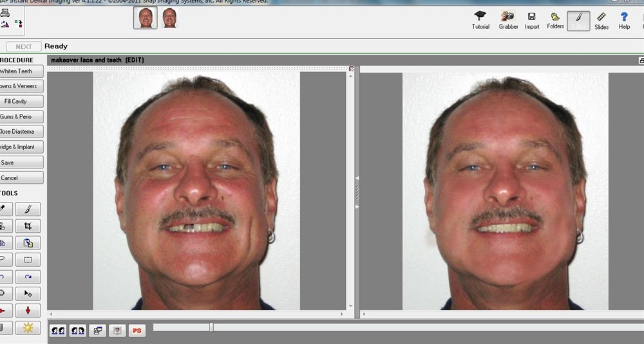
Task: Click the red left arrow tool
Action: (x=6, y=311)
